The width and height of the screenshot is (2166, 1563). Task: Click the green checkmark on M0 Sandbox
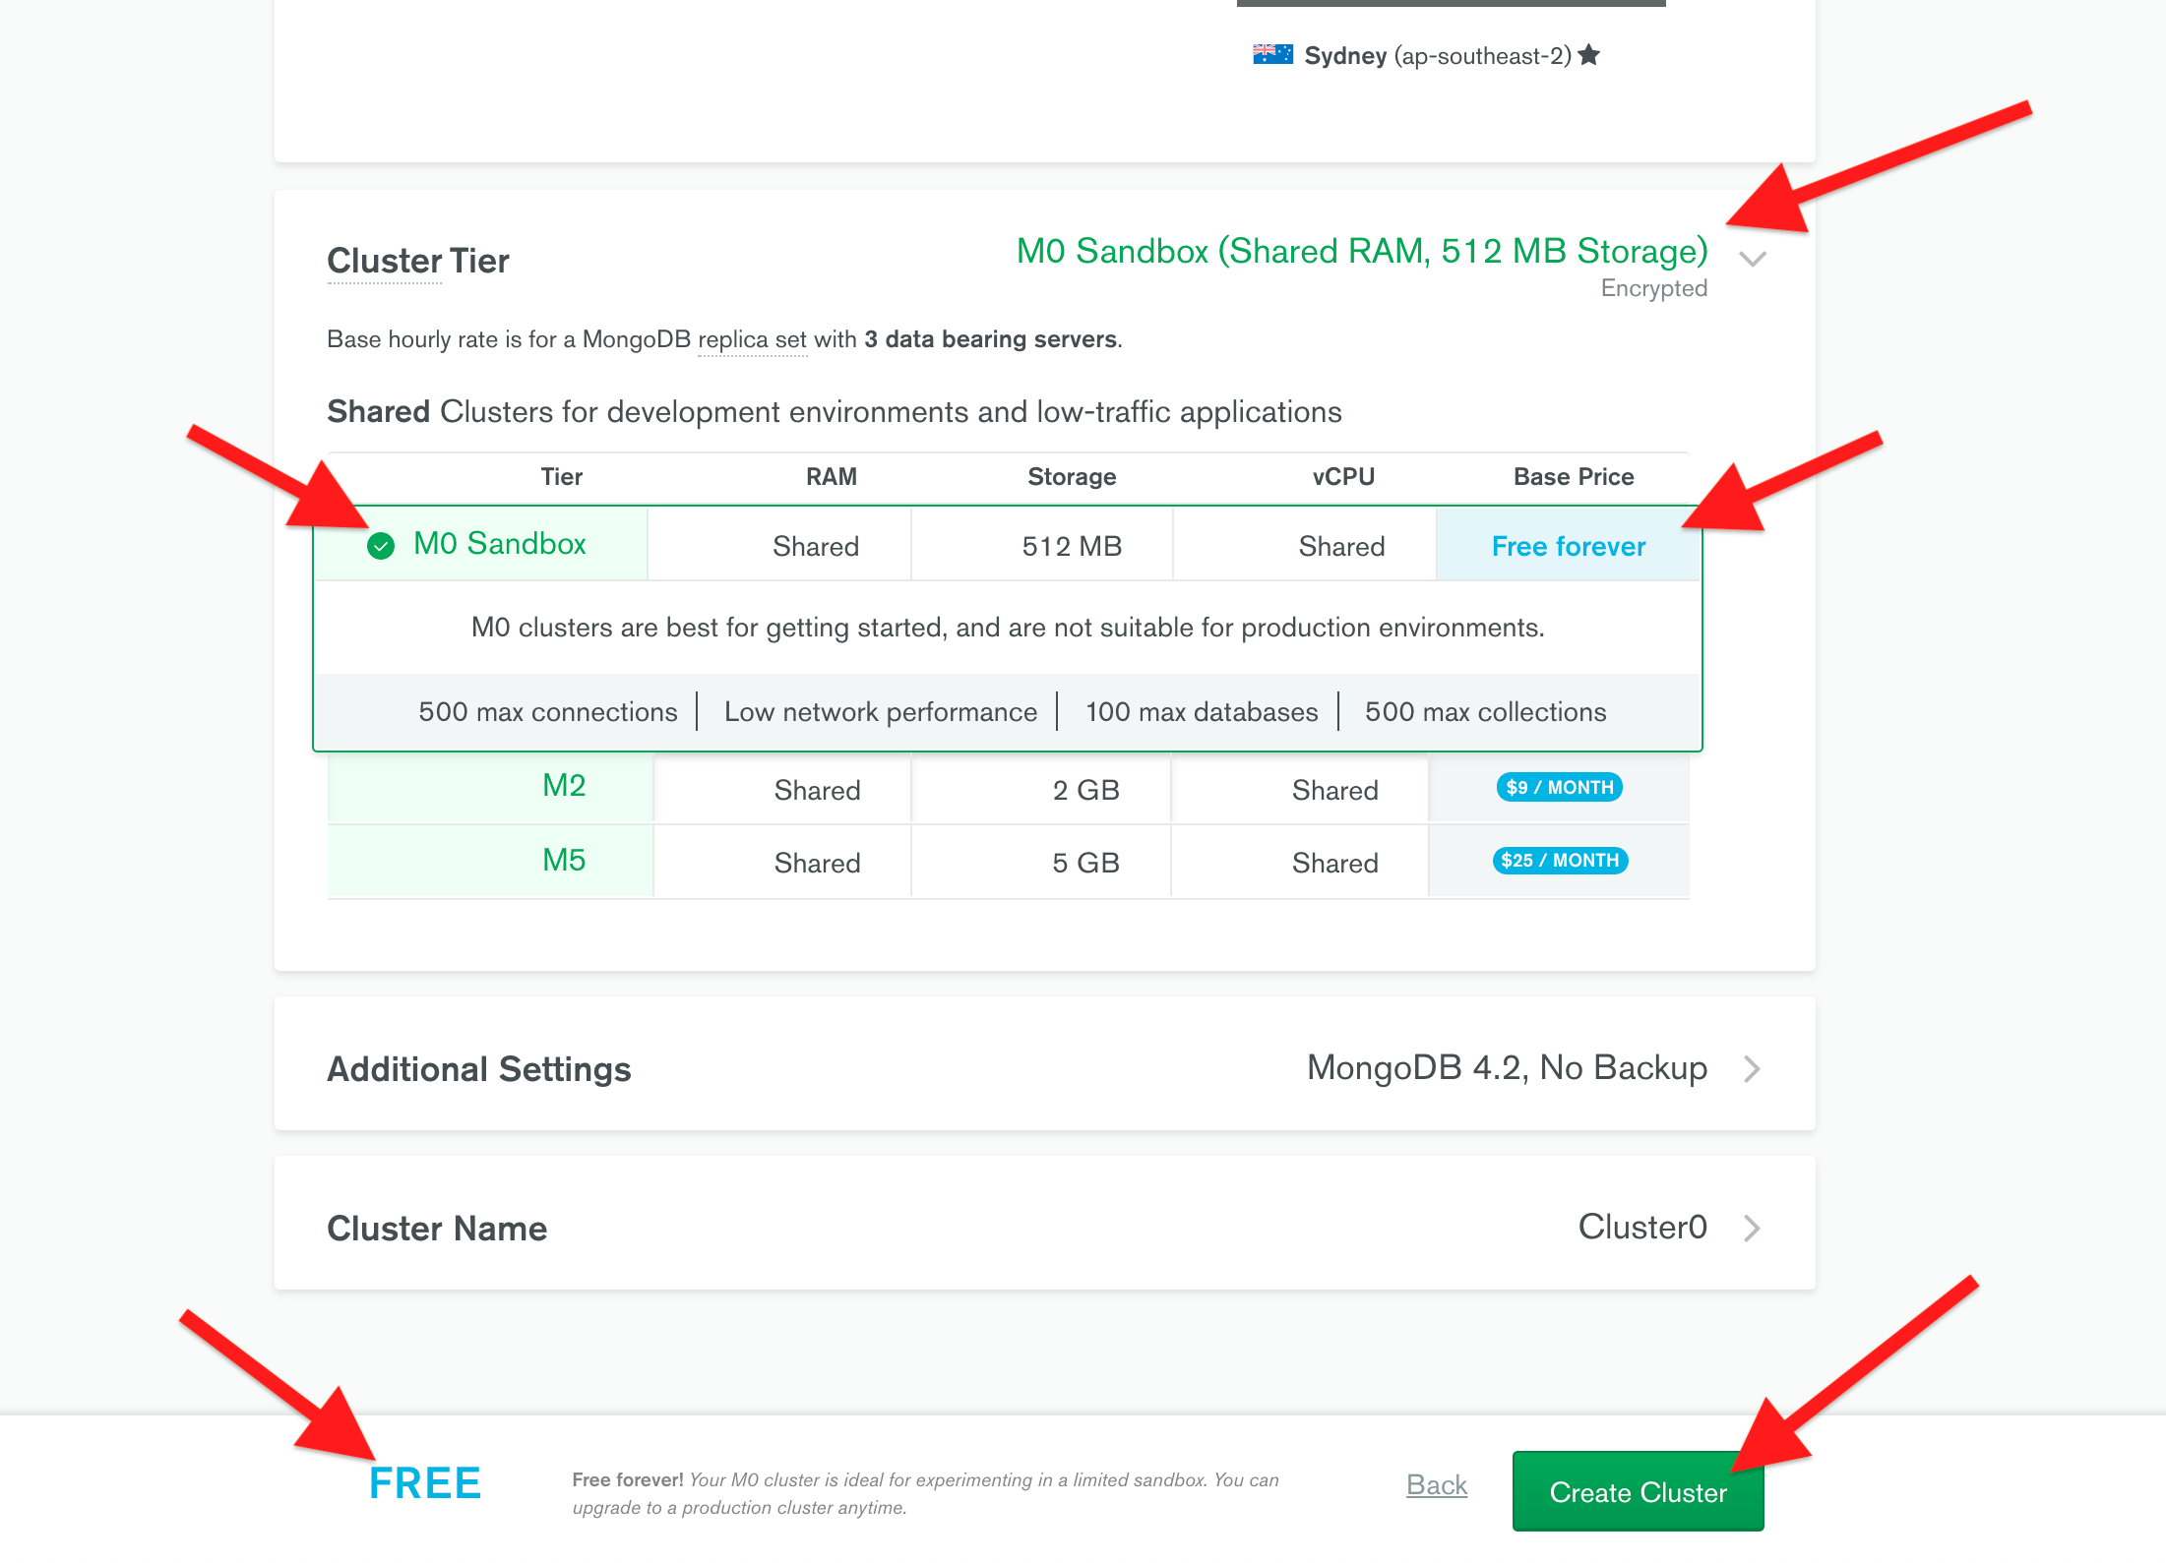(381, 546)
